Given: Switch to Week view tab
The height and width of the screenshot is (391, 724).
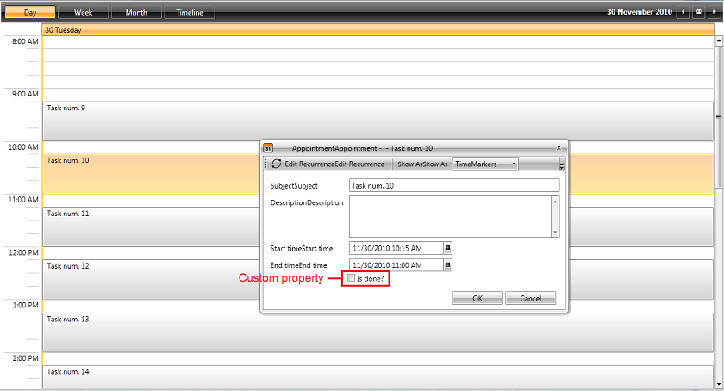Looking at the screenshot, I should 83,12.
